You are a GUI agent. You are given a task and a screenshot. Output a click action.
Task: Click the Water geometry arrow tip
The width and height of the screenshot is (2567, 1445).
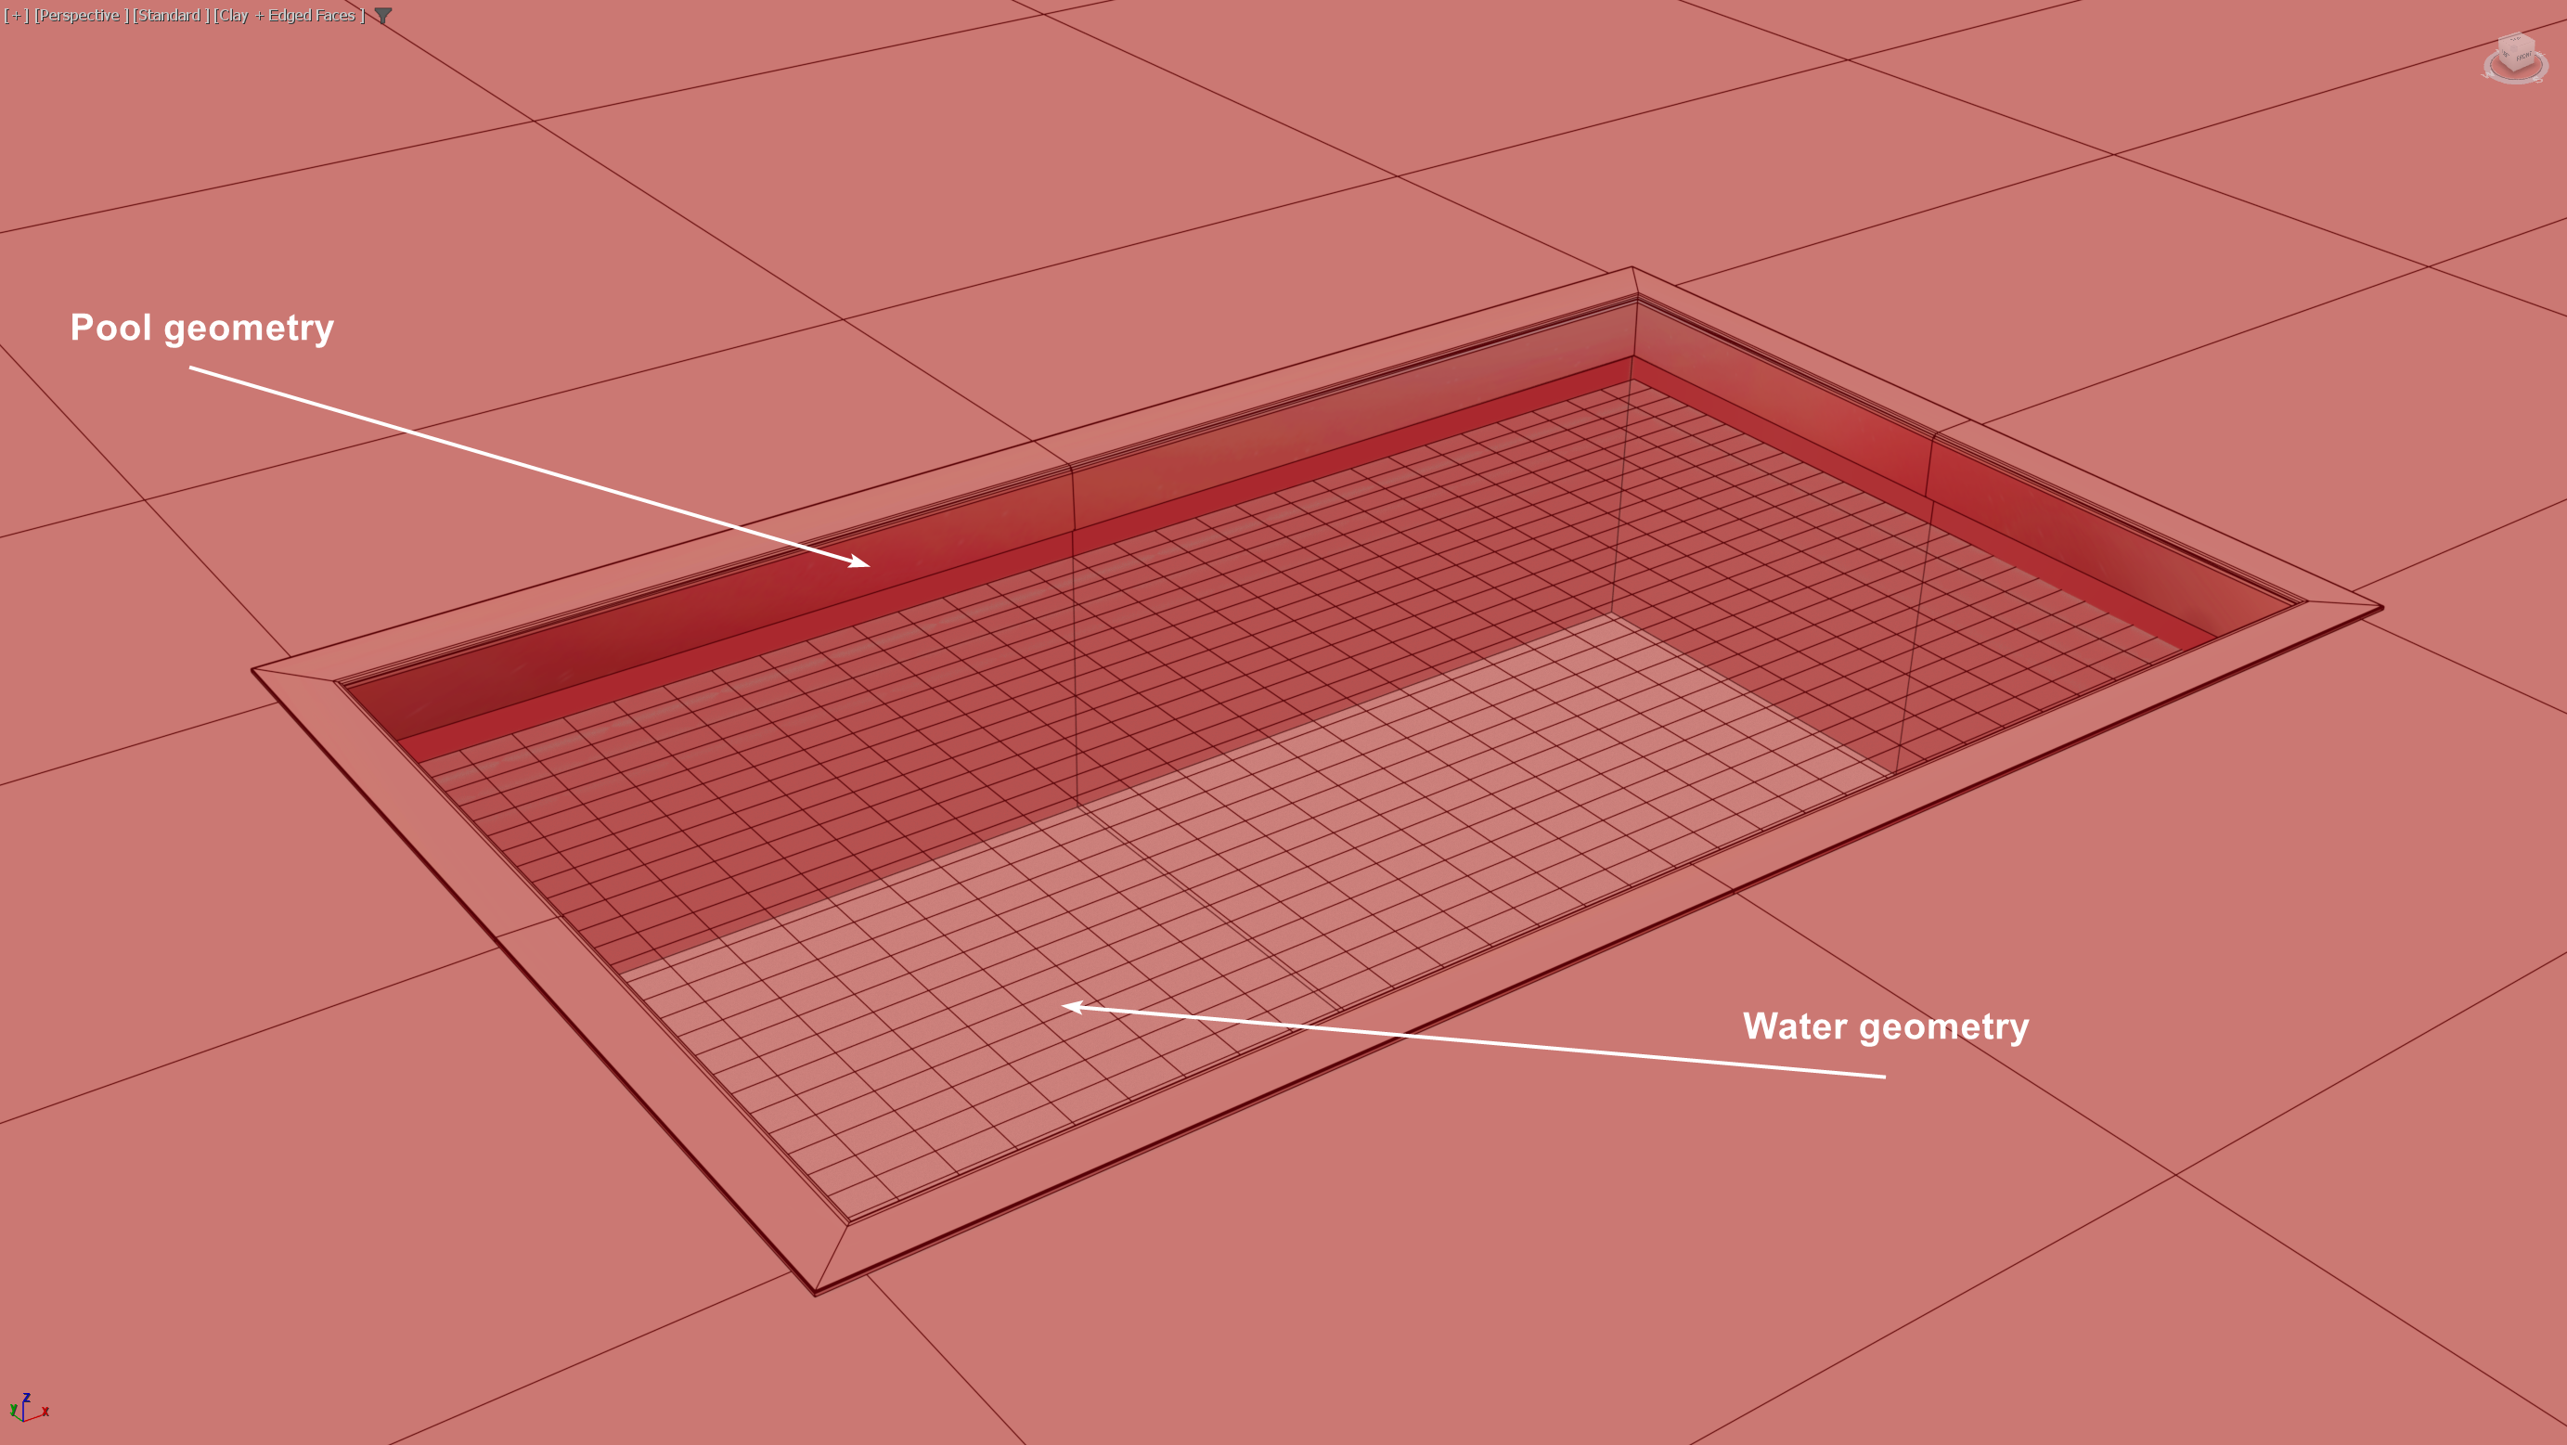coord(1065,1005)
